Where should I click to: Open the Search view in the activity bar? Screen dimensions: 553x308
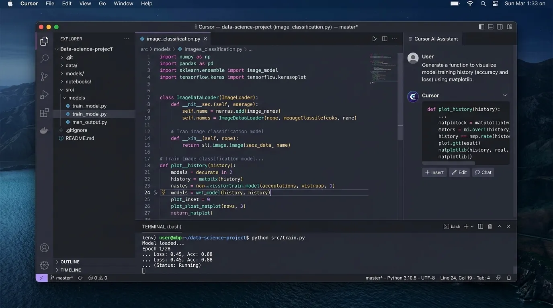coord(45,59)
